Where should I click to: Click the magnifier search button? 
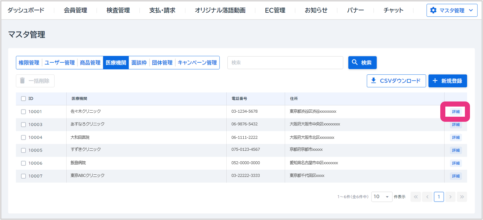[362, 63]
